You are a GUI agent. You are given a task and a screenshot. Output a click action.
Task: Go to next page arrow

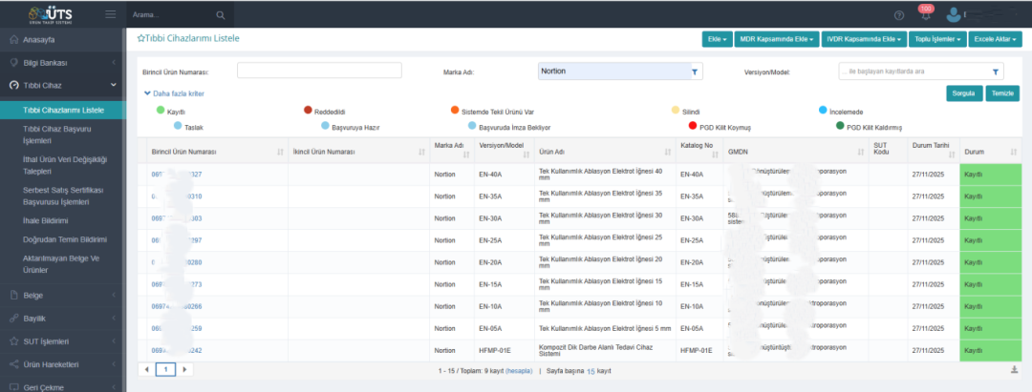tap(184, 370)
